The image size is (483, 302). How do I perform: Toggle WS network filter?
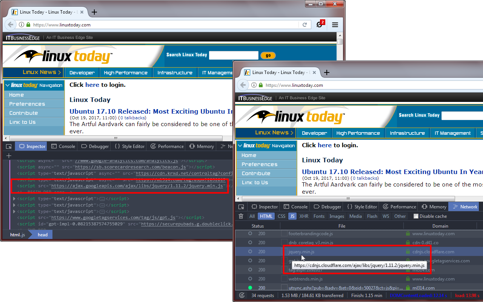click(x=386, y=216)
